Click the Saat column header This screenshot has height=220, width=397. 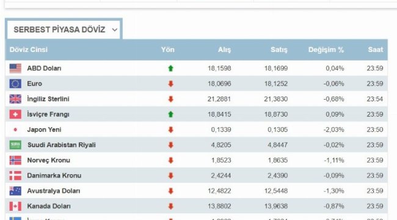(376, 50)
